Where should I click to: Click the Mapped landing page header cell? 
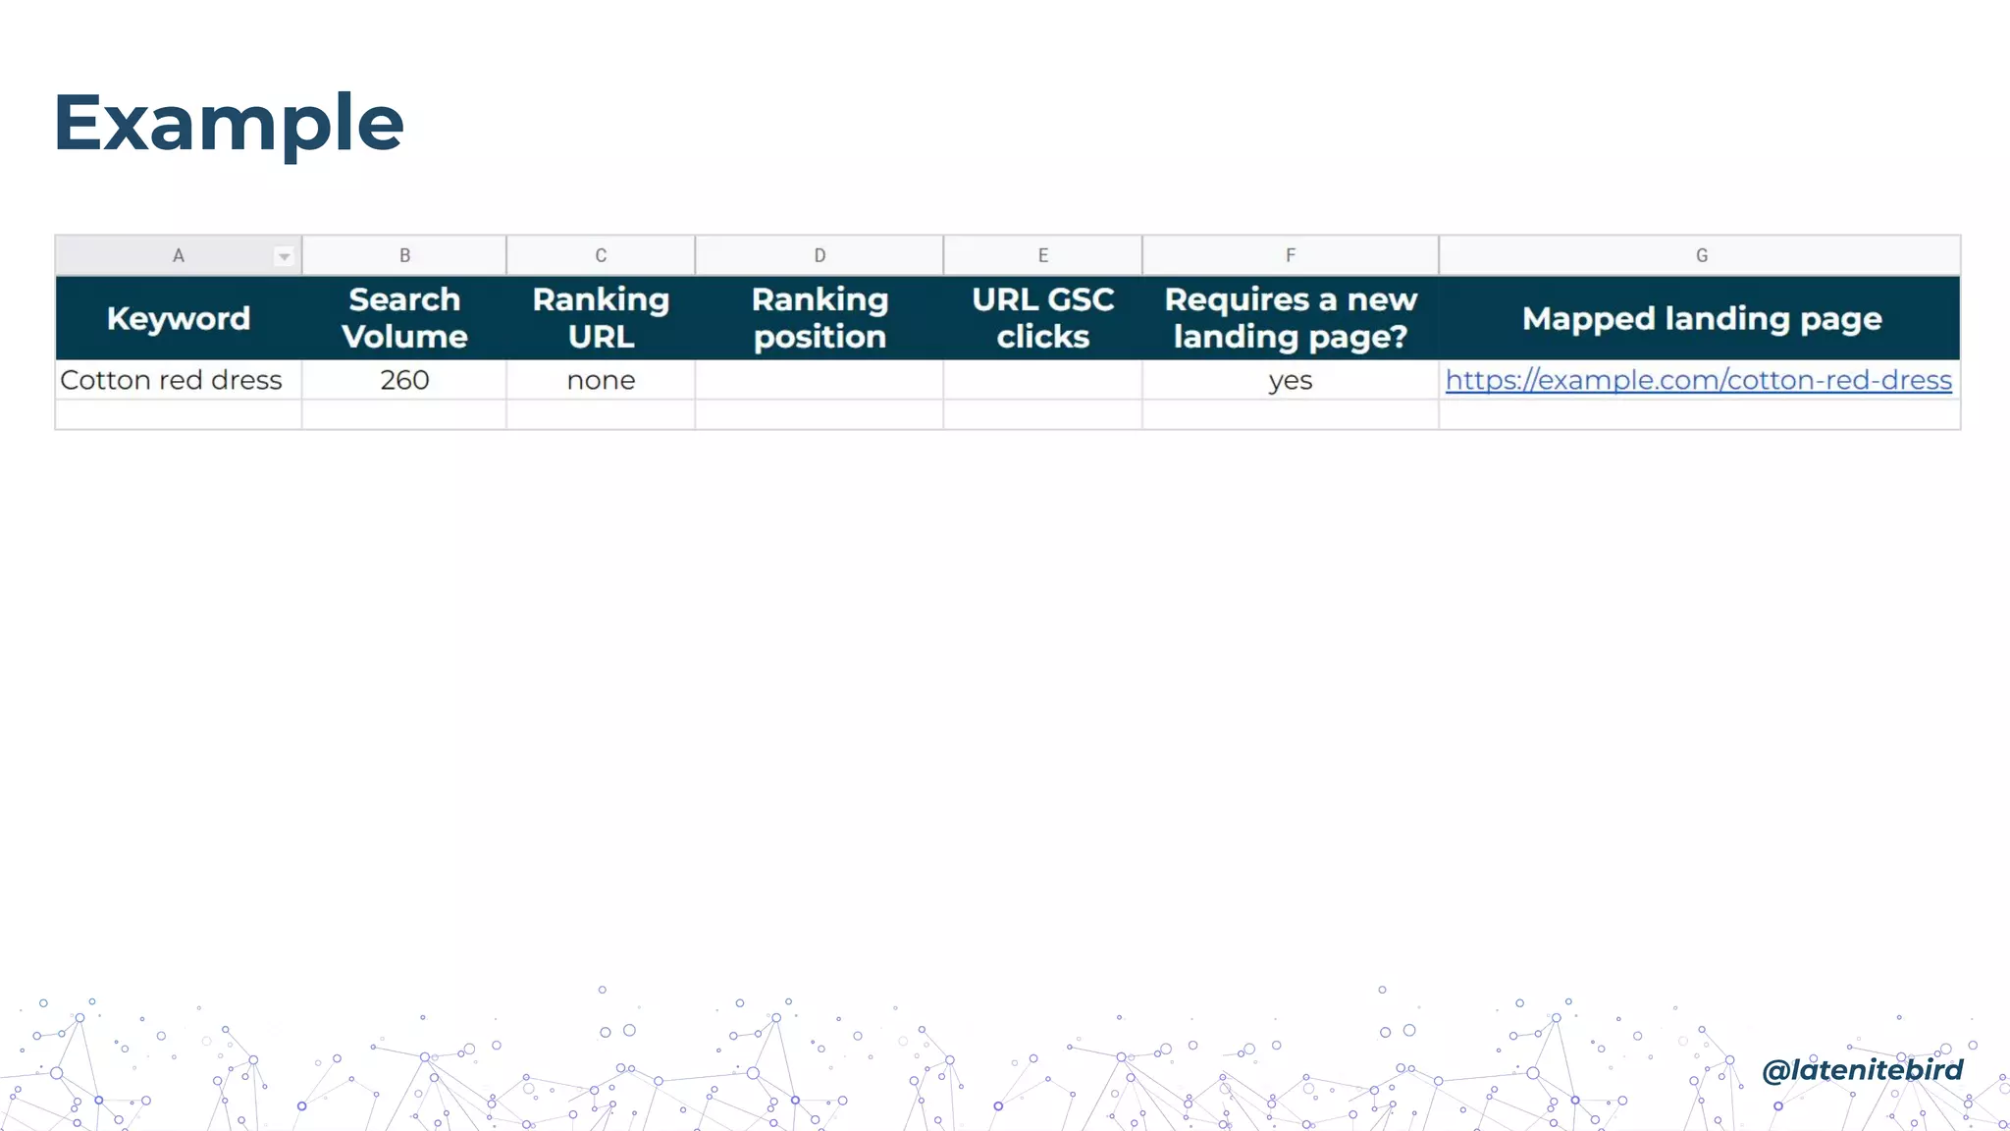pyautogui.click(x=1701, y=318)
